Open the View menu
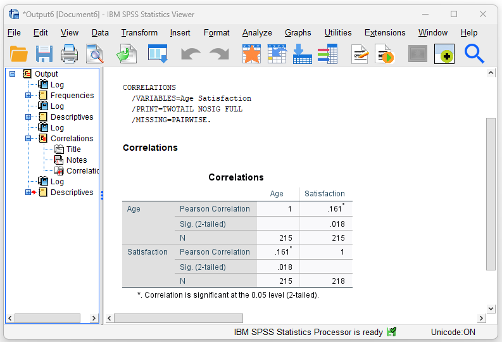The width and height of the screenshot is (502, 342). click(x=70, y=33)
